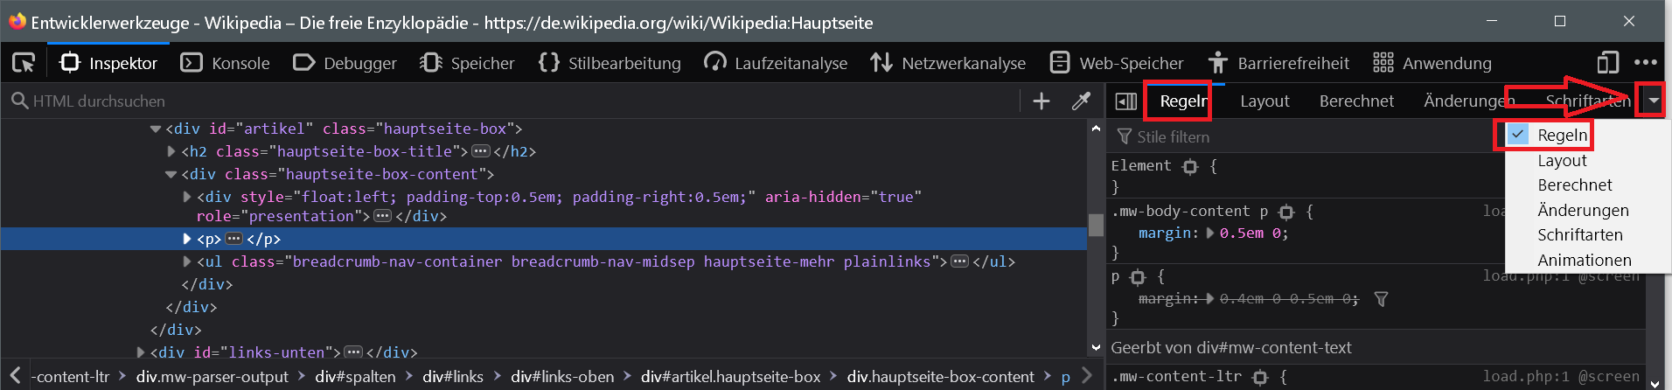Click the plus icon to add a node
The width and height of the screenshot is (1672, 390).
[1042, 101]
